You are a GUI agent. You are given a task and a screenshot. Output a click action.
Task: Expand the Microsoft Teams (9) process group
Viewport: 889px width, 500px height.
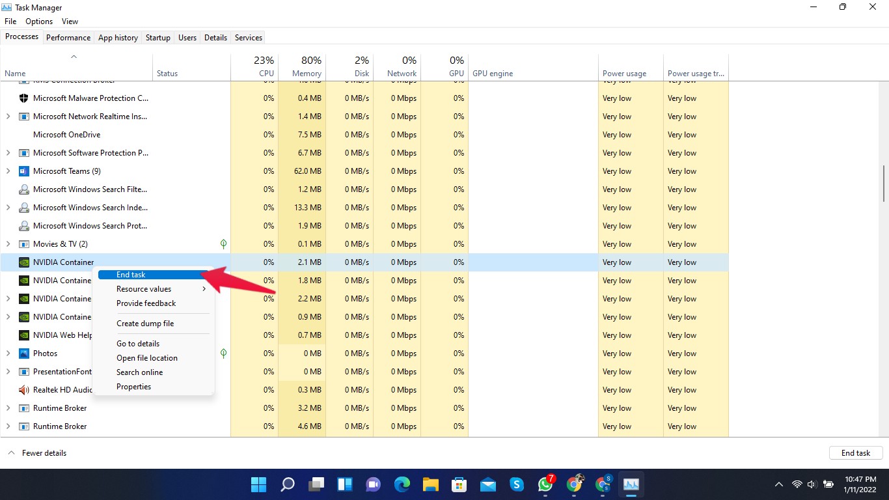click(8, 171)
